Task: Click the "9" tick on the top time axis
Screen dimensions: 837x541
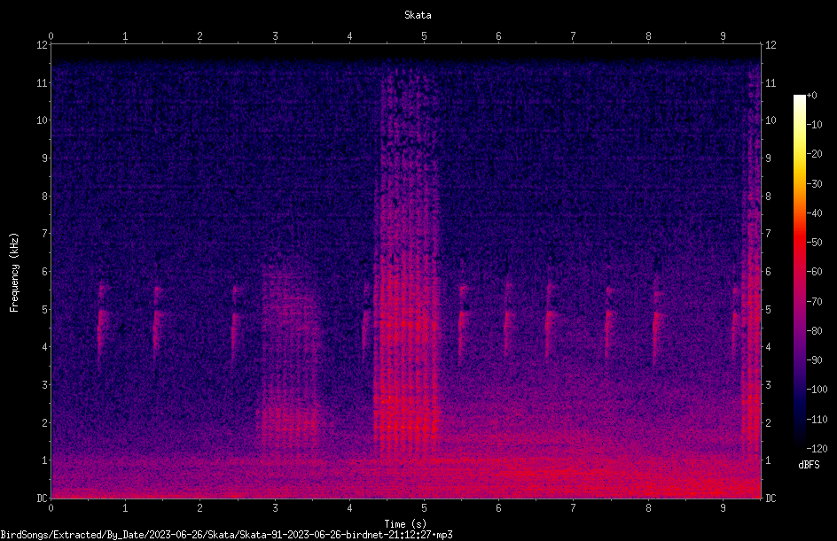Action: [723, 36]
